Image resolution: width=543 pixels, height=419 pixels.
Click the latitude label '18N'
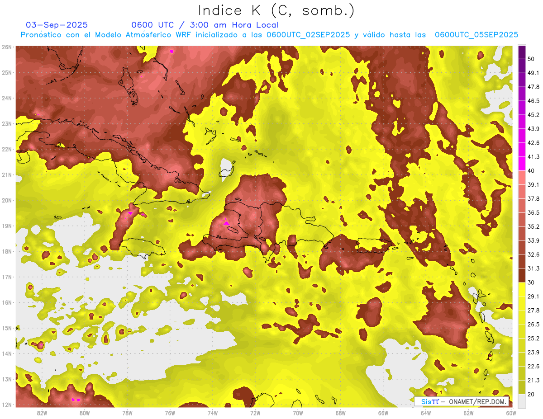coord(7,251)
